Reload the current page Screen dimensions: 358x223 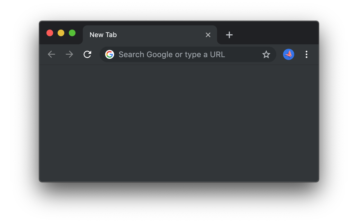click(x=87, y=54)
